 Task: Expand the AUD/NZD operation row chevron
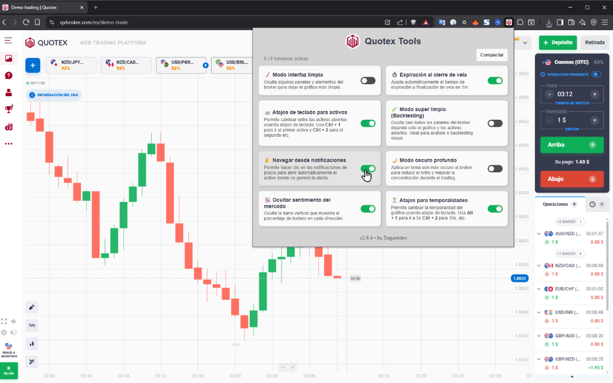pyautogui.click(x=539, y=234)
